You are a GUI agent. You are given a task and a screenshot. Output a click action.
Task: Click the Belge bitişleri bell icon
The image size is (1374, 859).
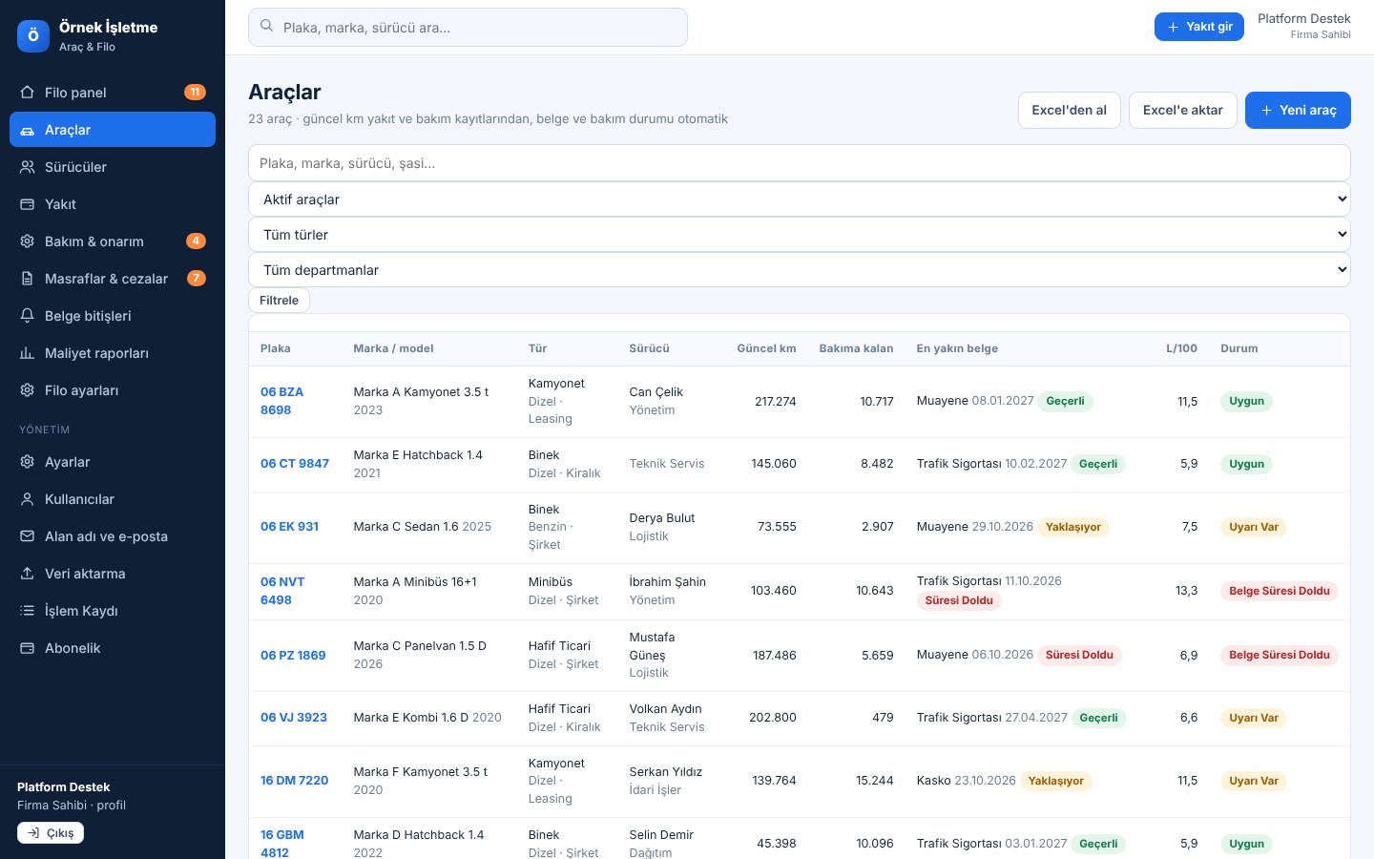(x=27, y=316)
